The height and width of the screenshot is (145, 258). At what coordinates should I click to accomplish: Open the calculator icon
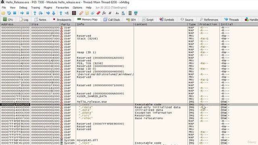130,13
